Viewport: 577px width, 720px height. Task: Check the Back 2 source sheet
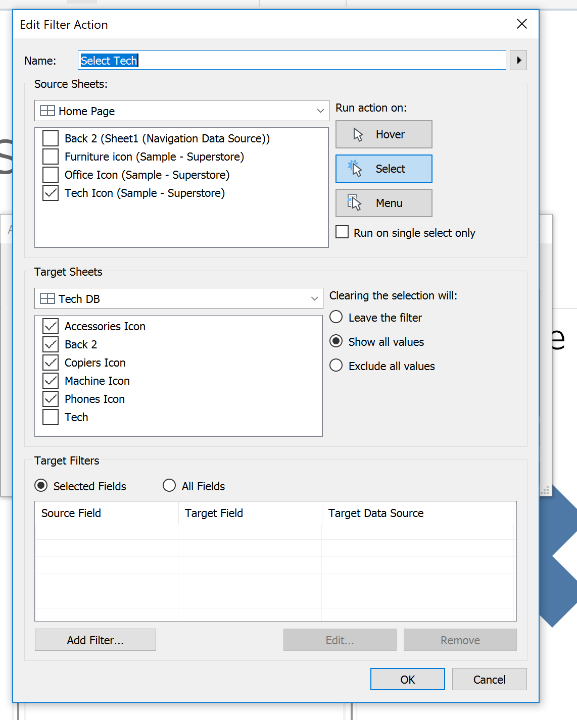click(x=50, y=138)
